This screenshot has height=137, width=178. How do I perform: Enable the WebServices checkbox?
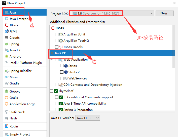(62, 78)
